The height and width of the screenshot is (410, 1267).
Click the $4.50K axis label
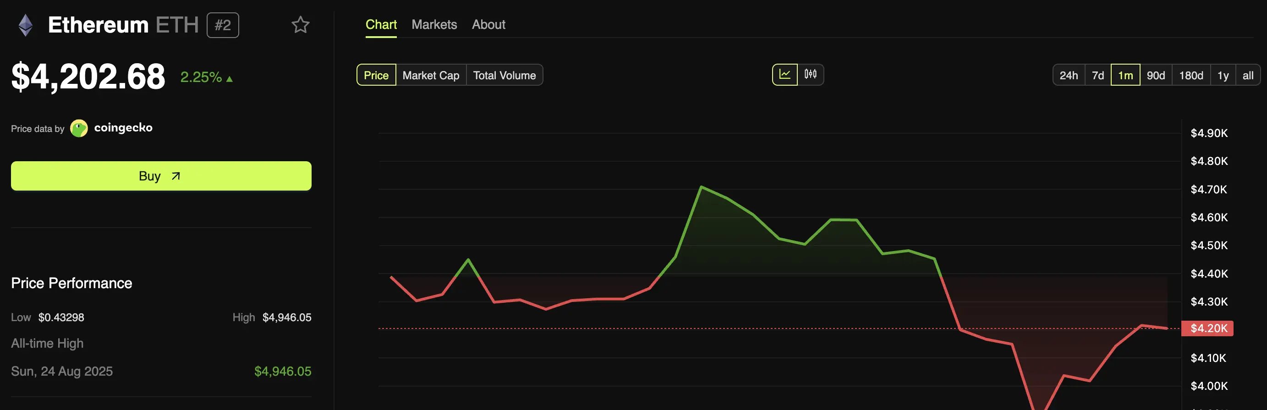1209,245
